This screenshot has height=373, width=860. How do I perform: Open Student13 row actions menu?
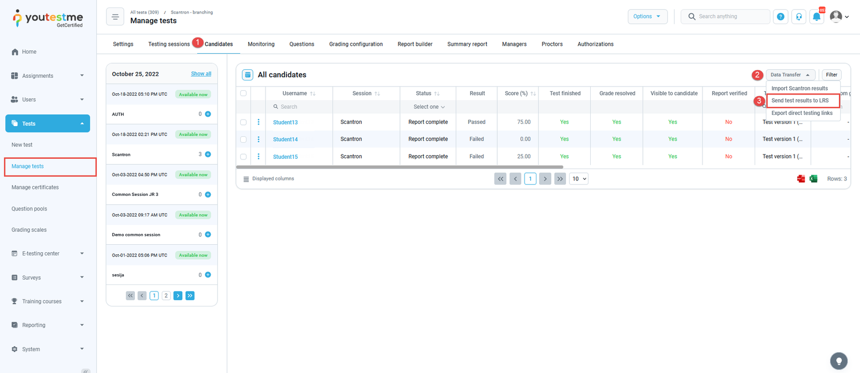[259, 122]
